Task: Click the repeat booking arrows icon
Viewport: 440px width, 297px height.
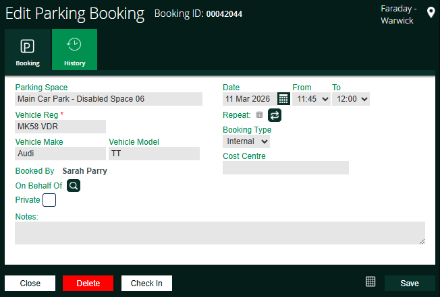Action: pos(274,115)
